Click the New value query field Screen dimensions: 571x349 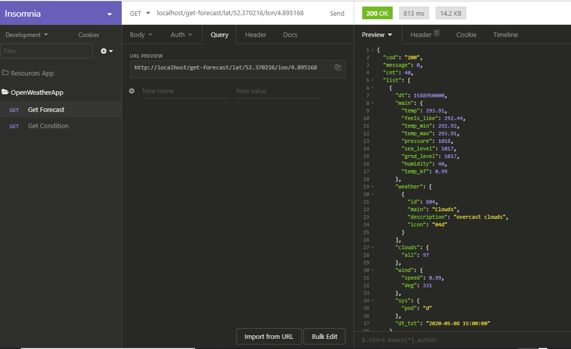pyautogui.click(x=279, y=91)
